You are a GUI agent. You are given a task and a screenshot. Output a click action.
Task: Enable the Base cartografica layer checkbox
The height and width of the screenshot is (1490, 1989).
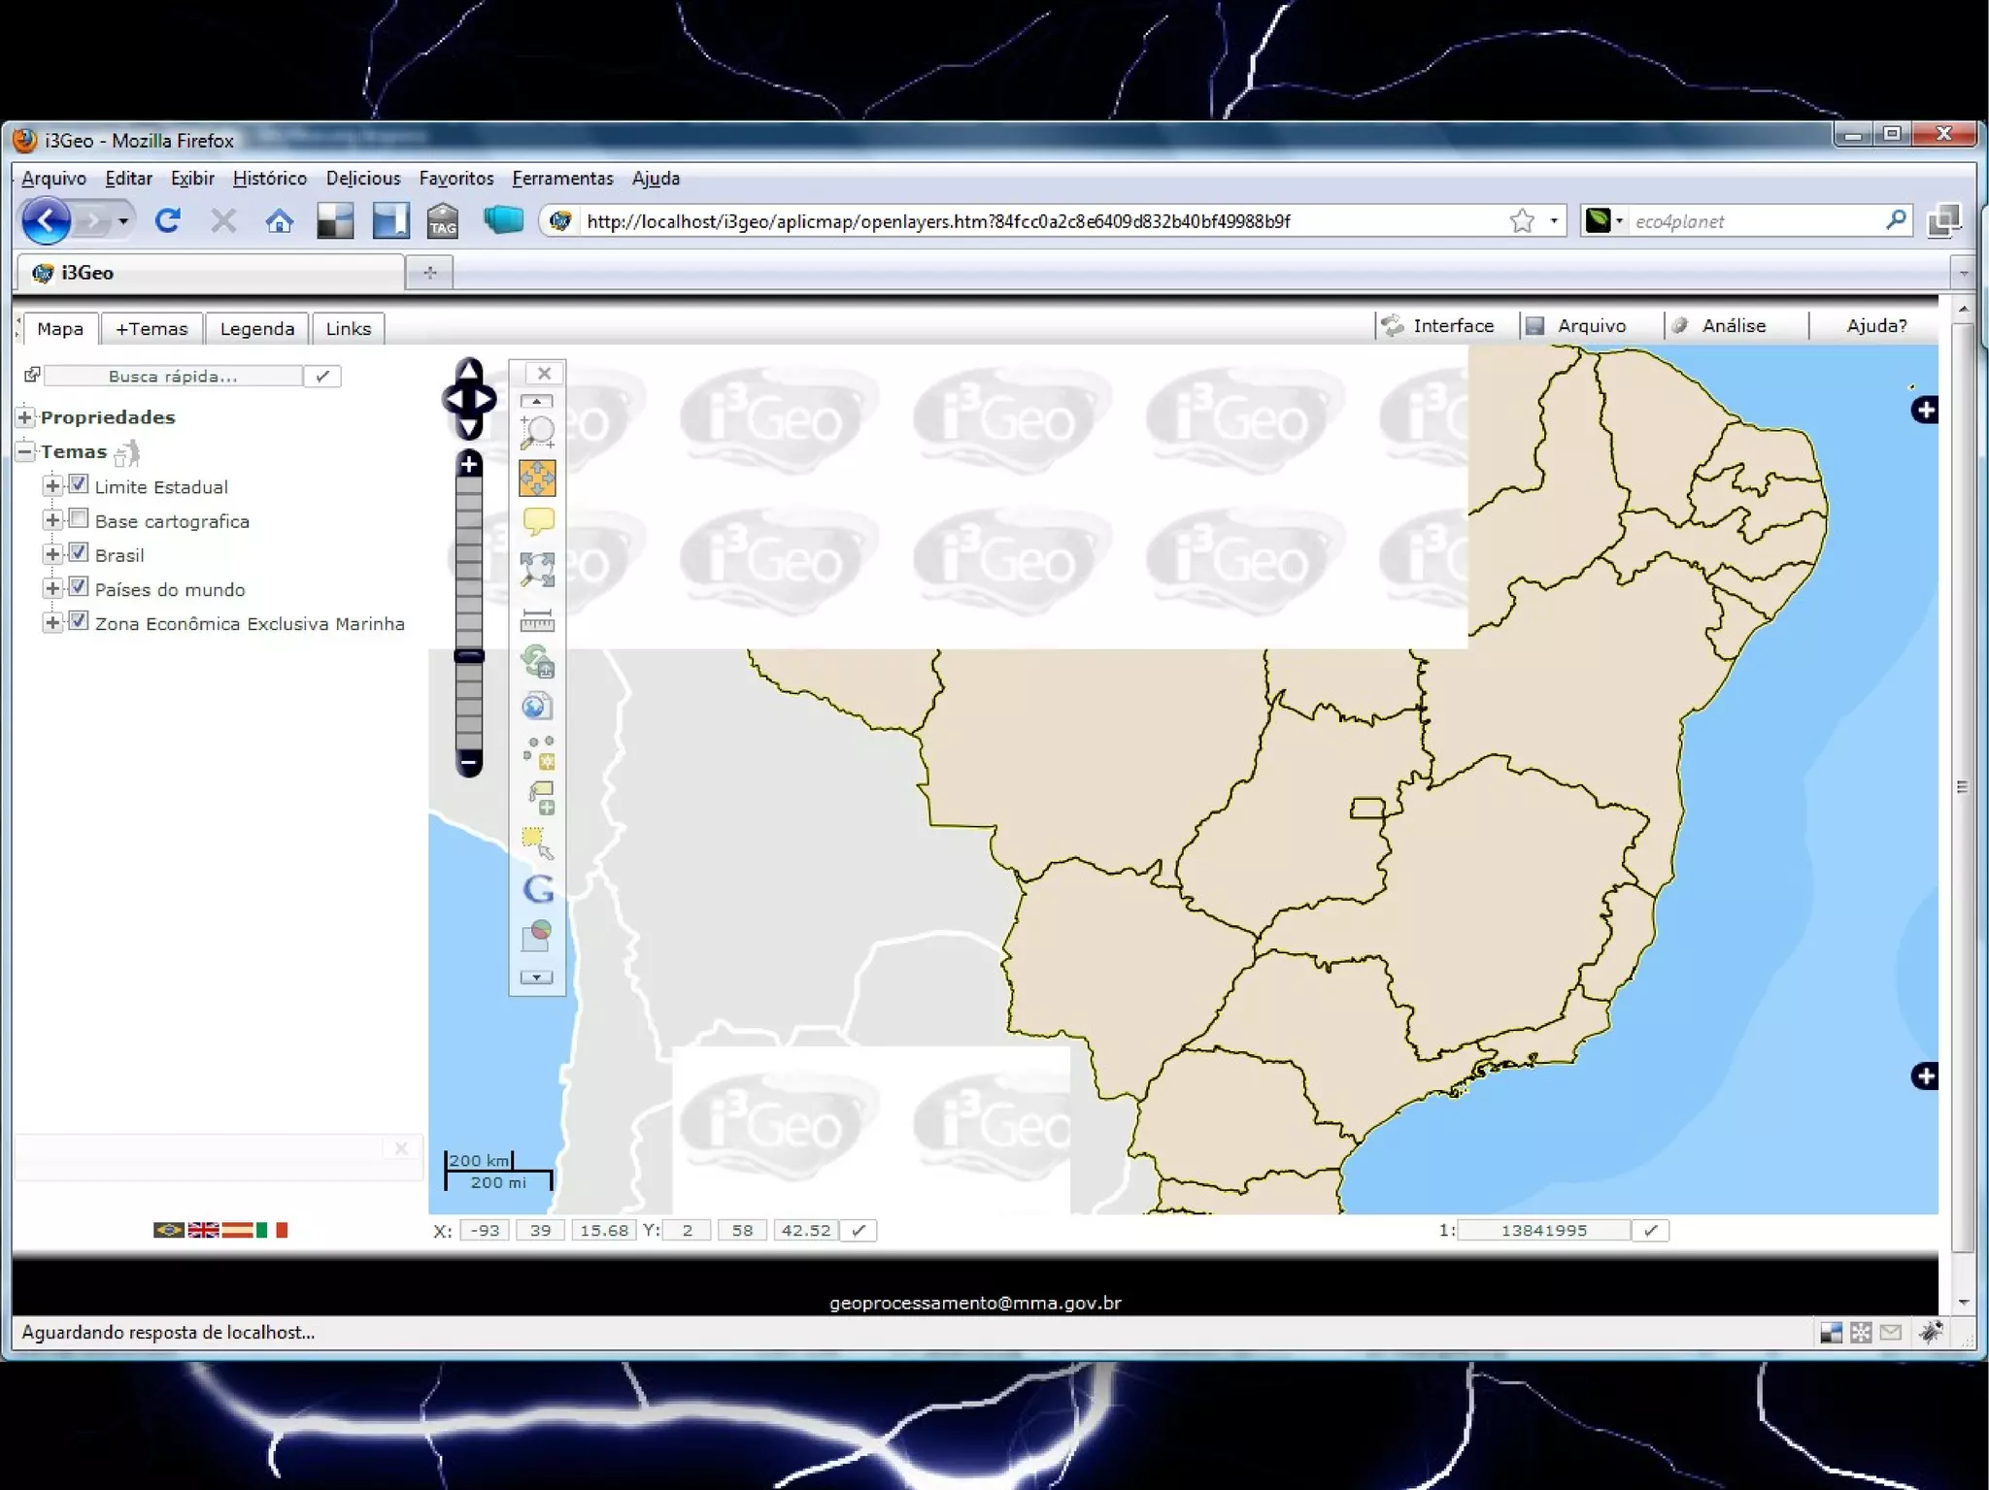tap(79, 519)
